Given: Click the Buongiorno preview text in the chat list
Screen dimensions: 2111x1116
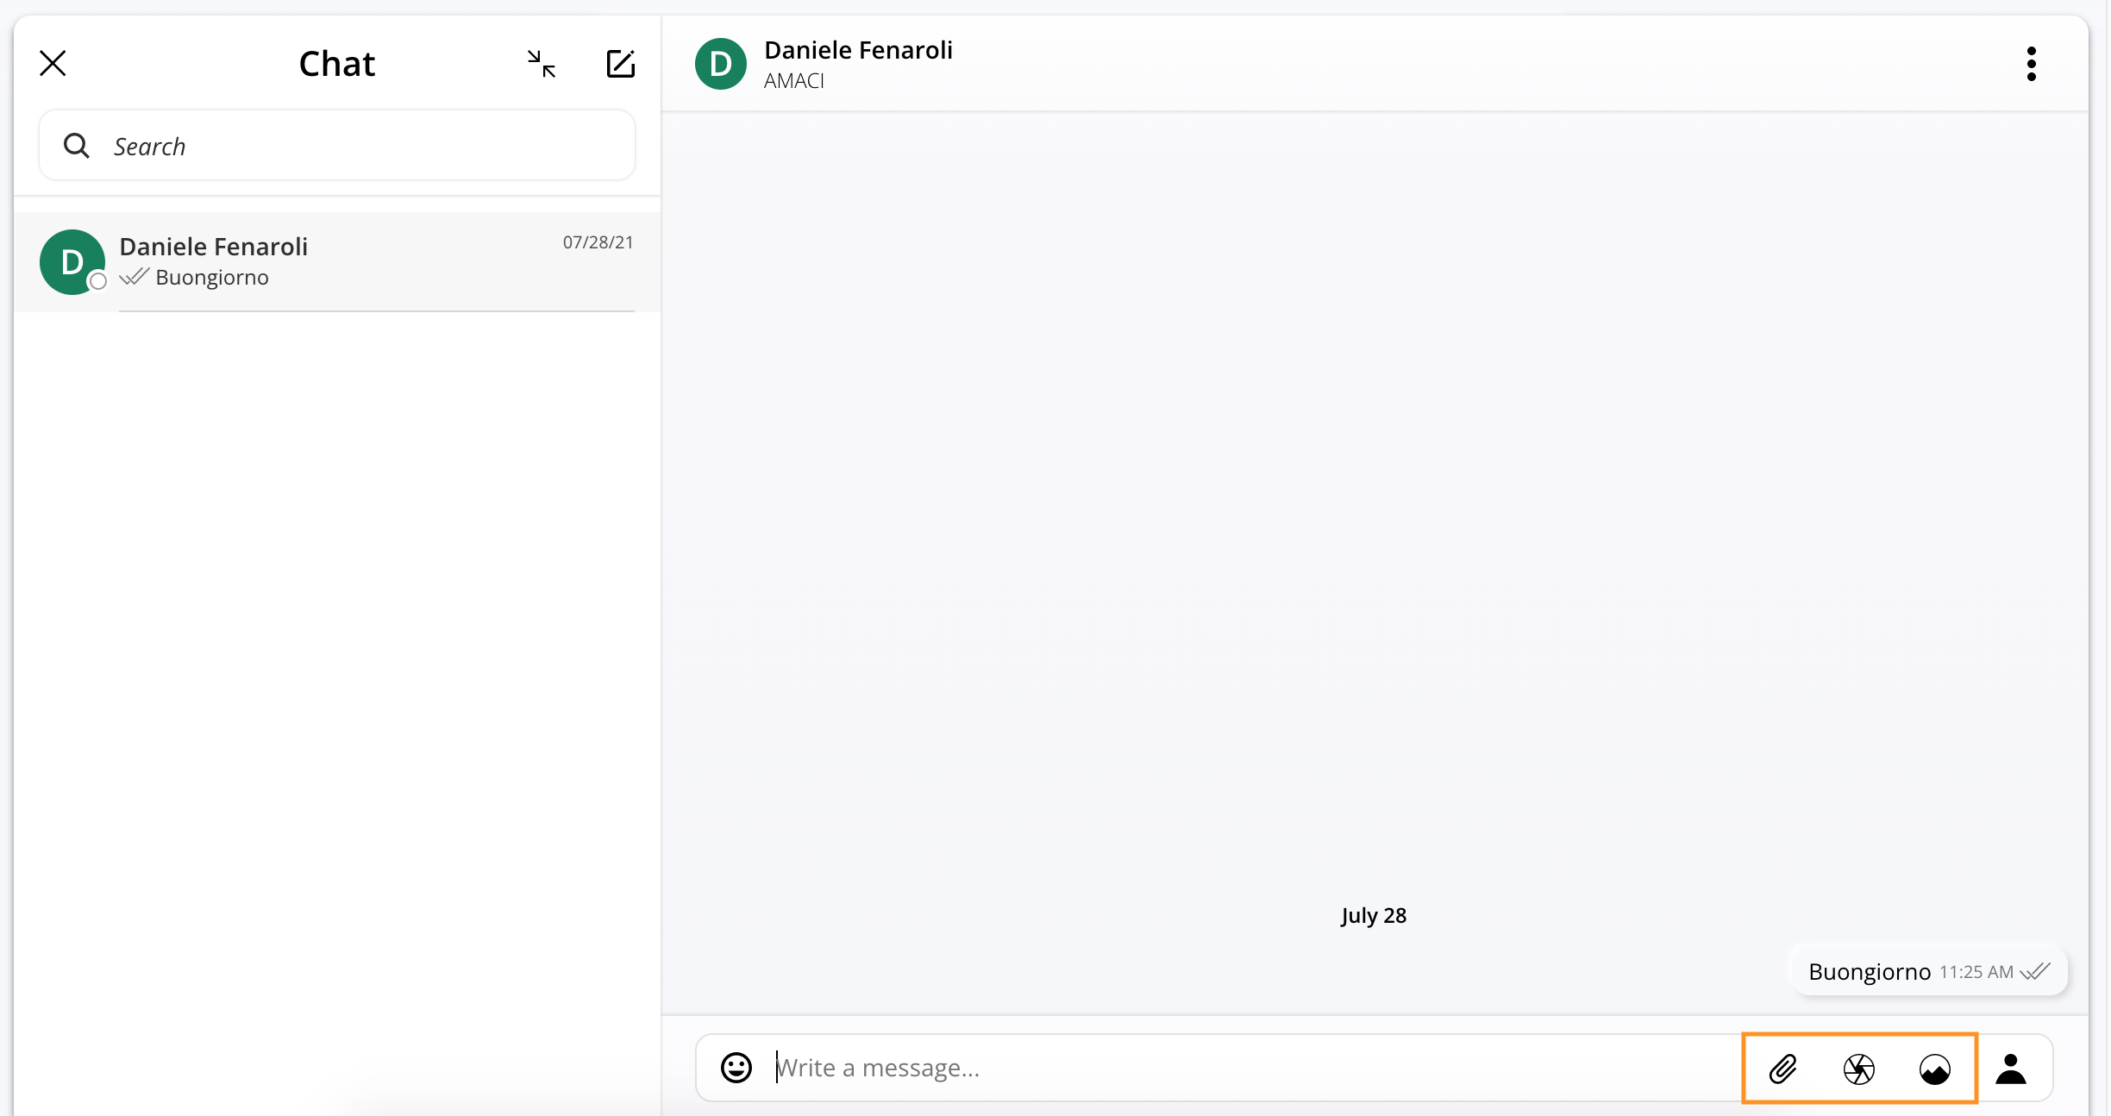Looking at the screenshot, I should 212,278.
